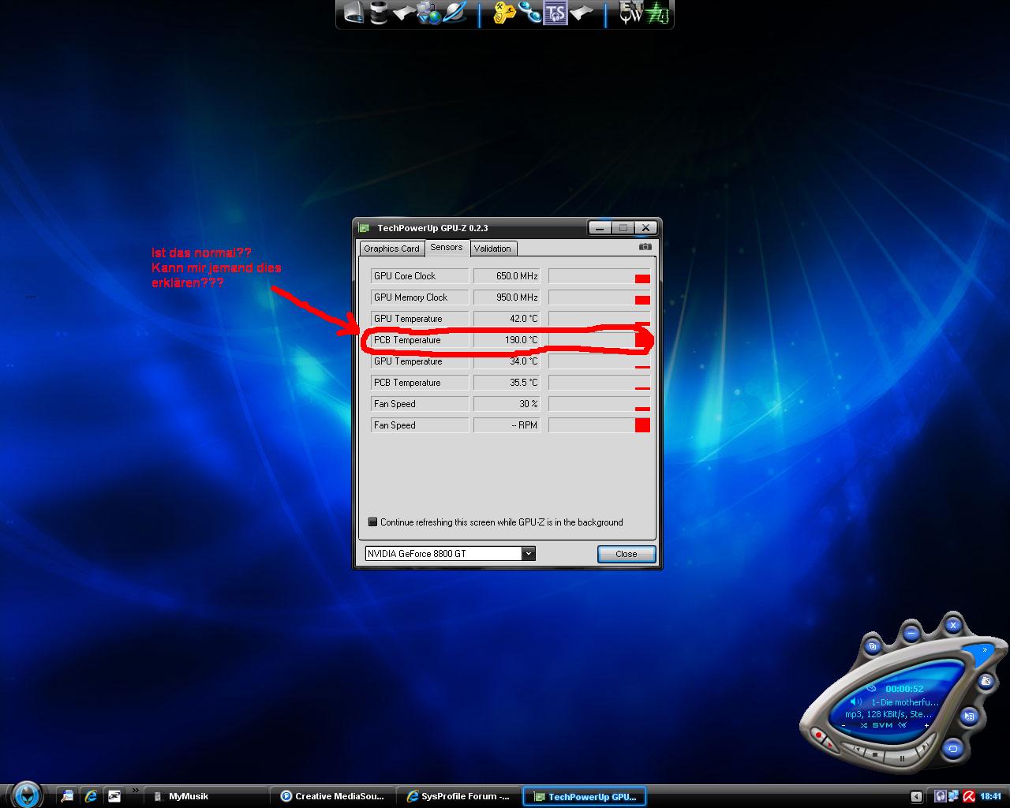Enable continue refreshing in background checkbox
Image resolution: width=1010 pixels, height=808 pixels.
[x=372, y=522]
